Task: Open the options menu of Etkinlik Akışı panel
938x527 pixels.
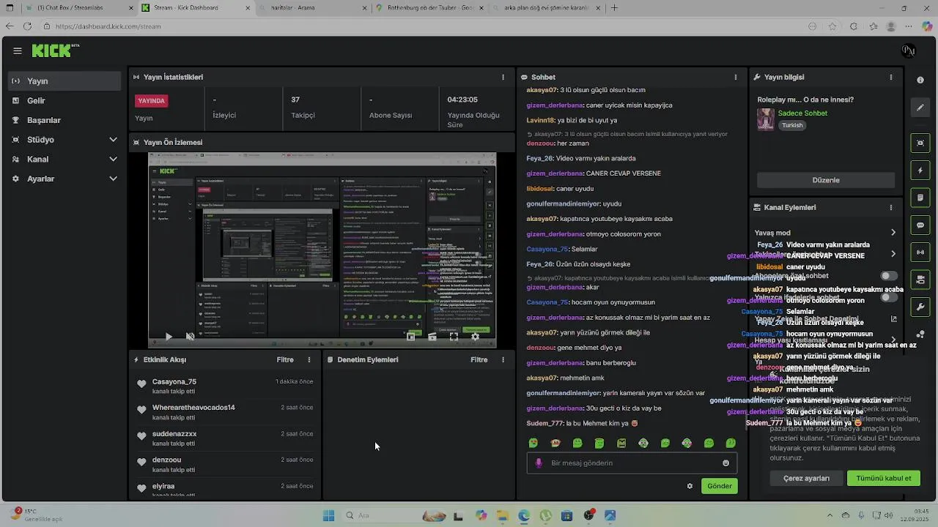Action: pyautogui.click(x=309, y=359)
